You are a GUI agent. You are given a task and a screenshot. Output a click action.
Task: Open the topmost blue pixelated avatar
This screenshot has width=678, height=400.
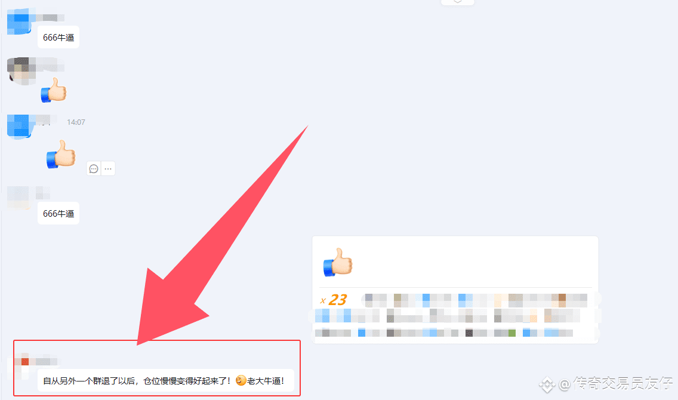(18, 21)
